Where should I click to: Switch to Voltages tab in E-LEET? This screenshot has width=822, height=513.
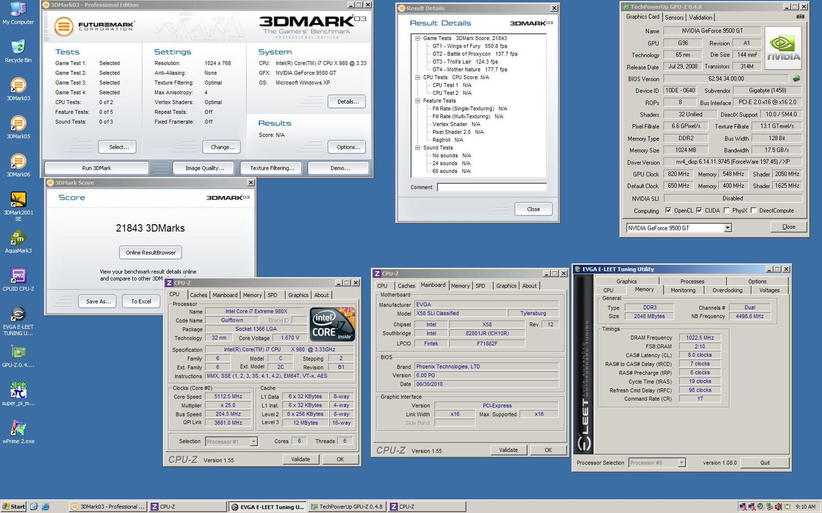click(769, 290)
